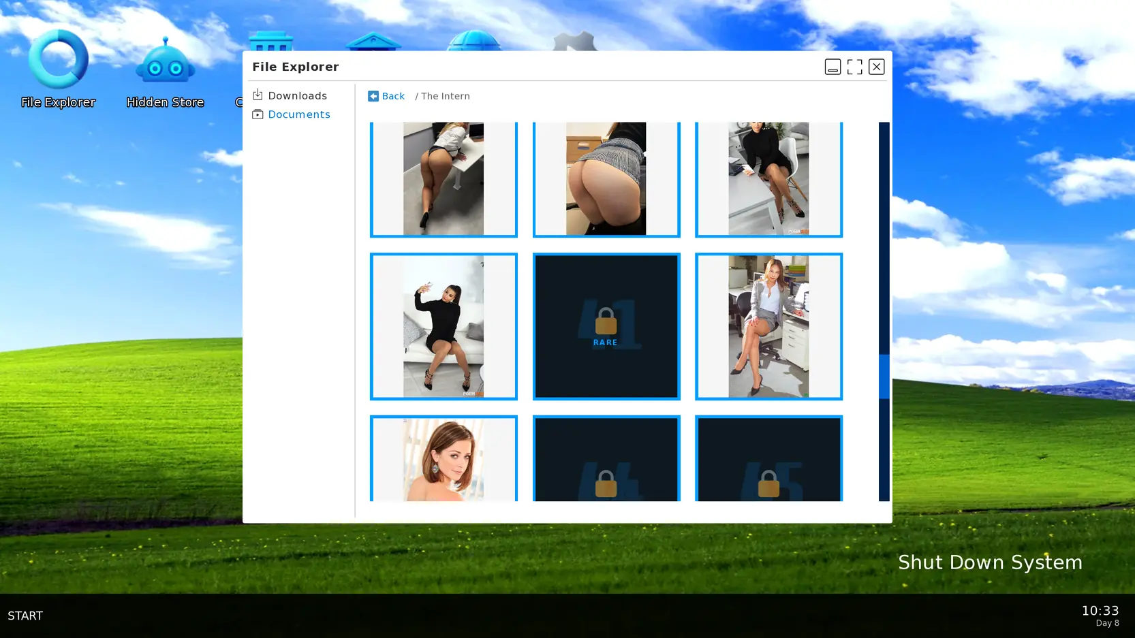Select Documents in the sidebar
The image size is (1135, 638).
[298, 114]
